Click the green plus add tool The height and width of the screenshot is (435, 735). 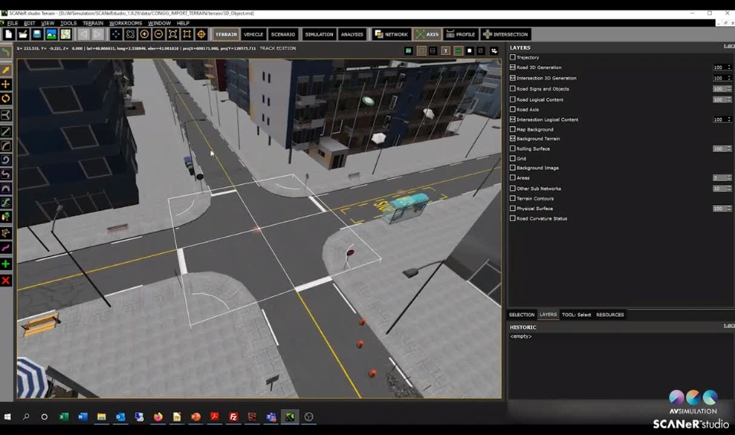coord(6,264)
